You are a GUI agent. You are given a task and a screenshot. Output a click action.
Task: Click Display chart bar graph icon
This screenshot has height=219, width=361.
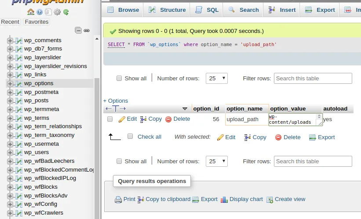coord(224,199)
